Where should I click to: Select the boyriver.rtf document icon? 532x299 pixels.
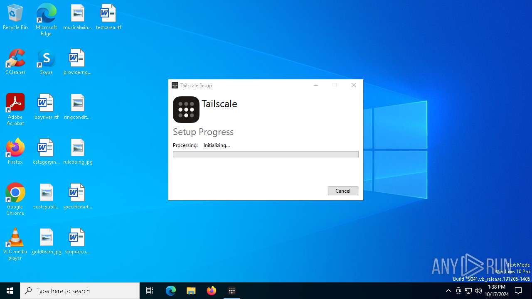coord(46,107)
